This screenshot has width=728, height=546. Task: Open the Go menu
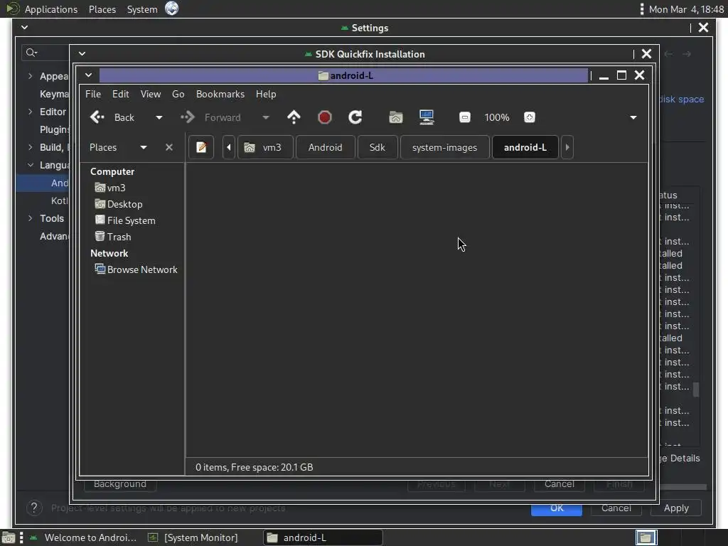click(178, 94)
